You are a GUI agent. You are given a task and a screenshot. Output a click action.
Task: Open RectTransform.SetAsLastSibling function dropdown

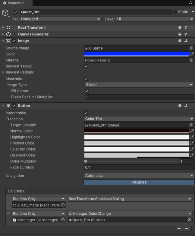point(130,199)
